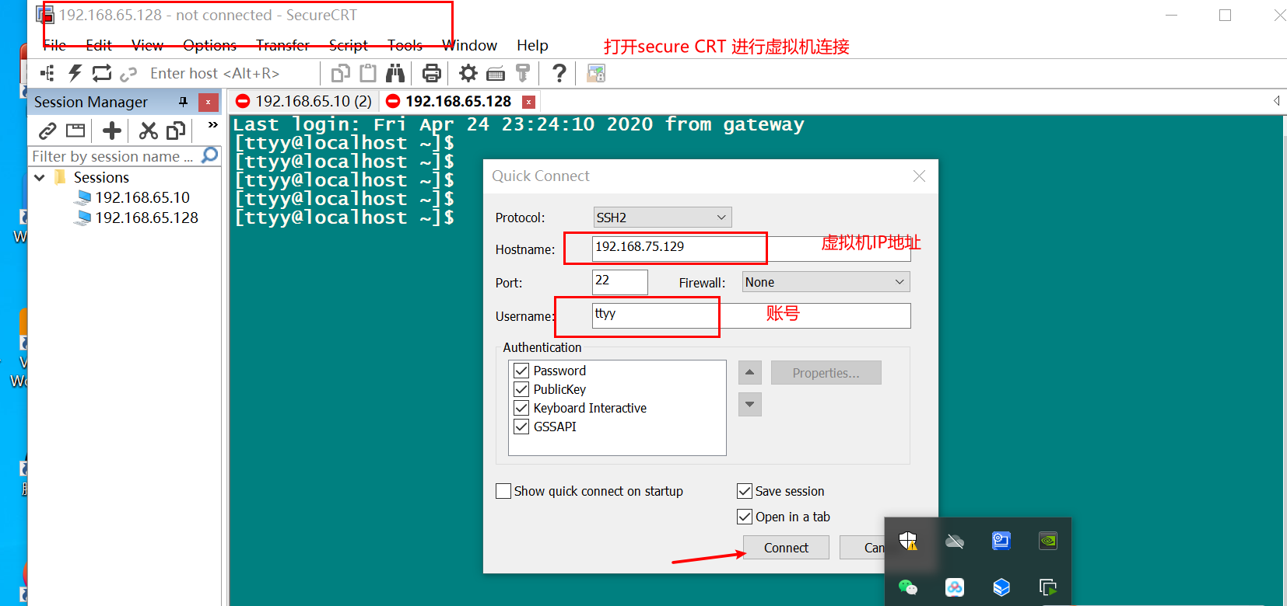Close the Quick Connect dialog

pos(919,176)
